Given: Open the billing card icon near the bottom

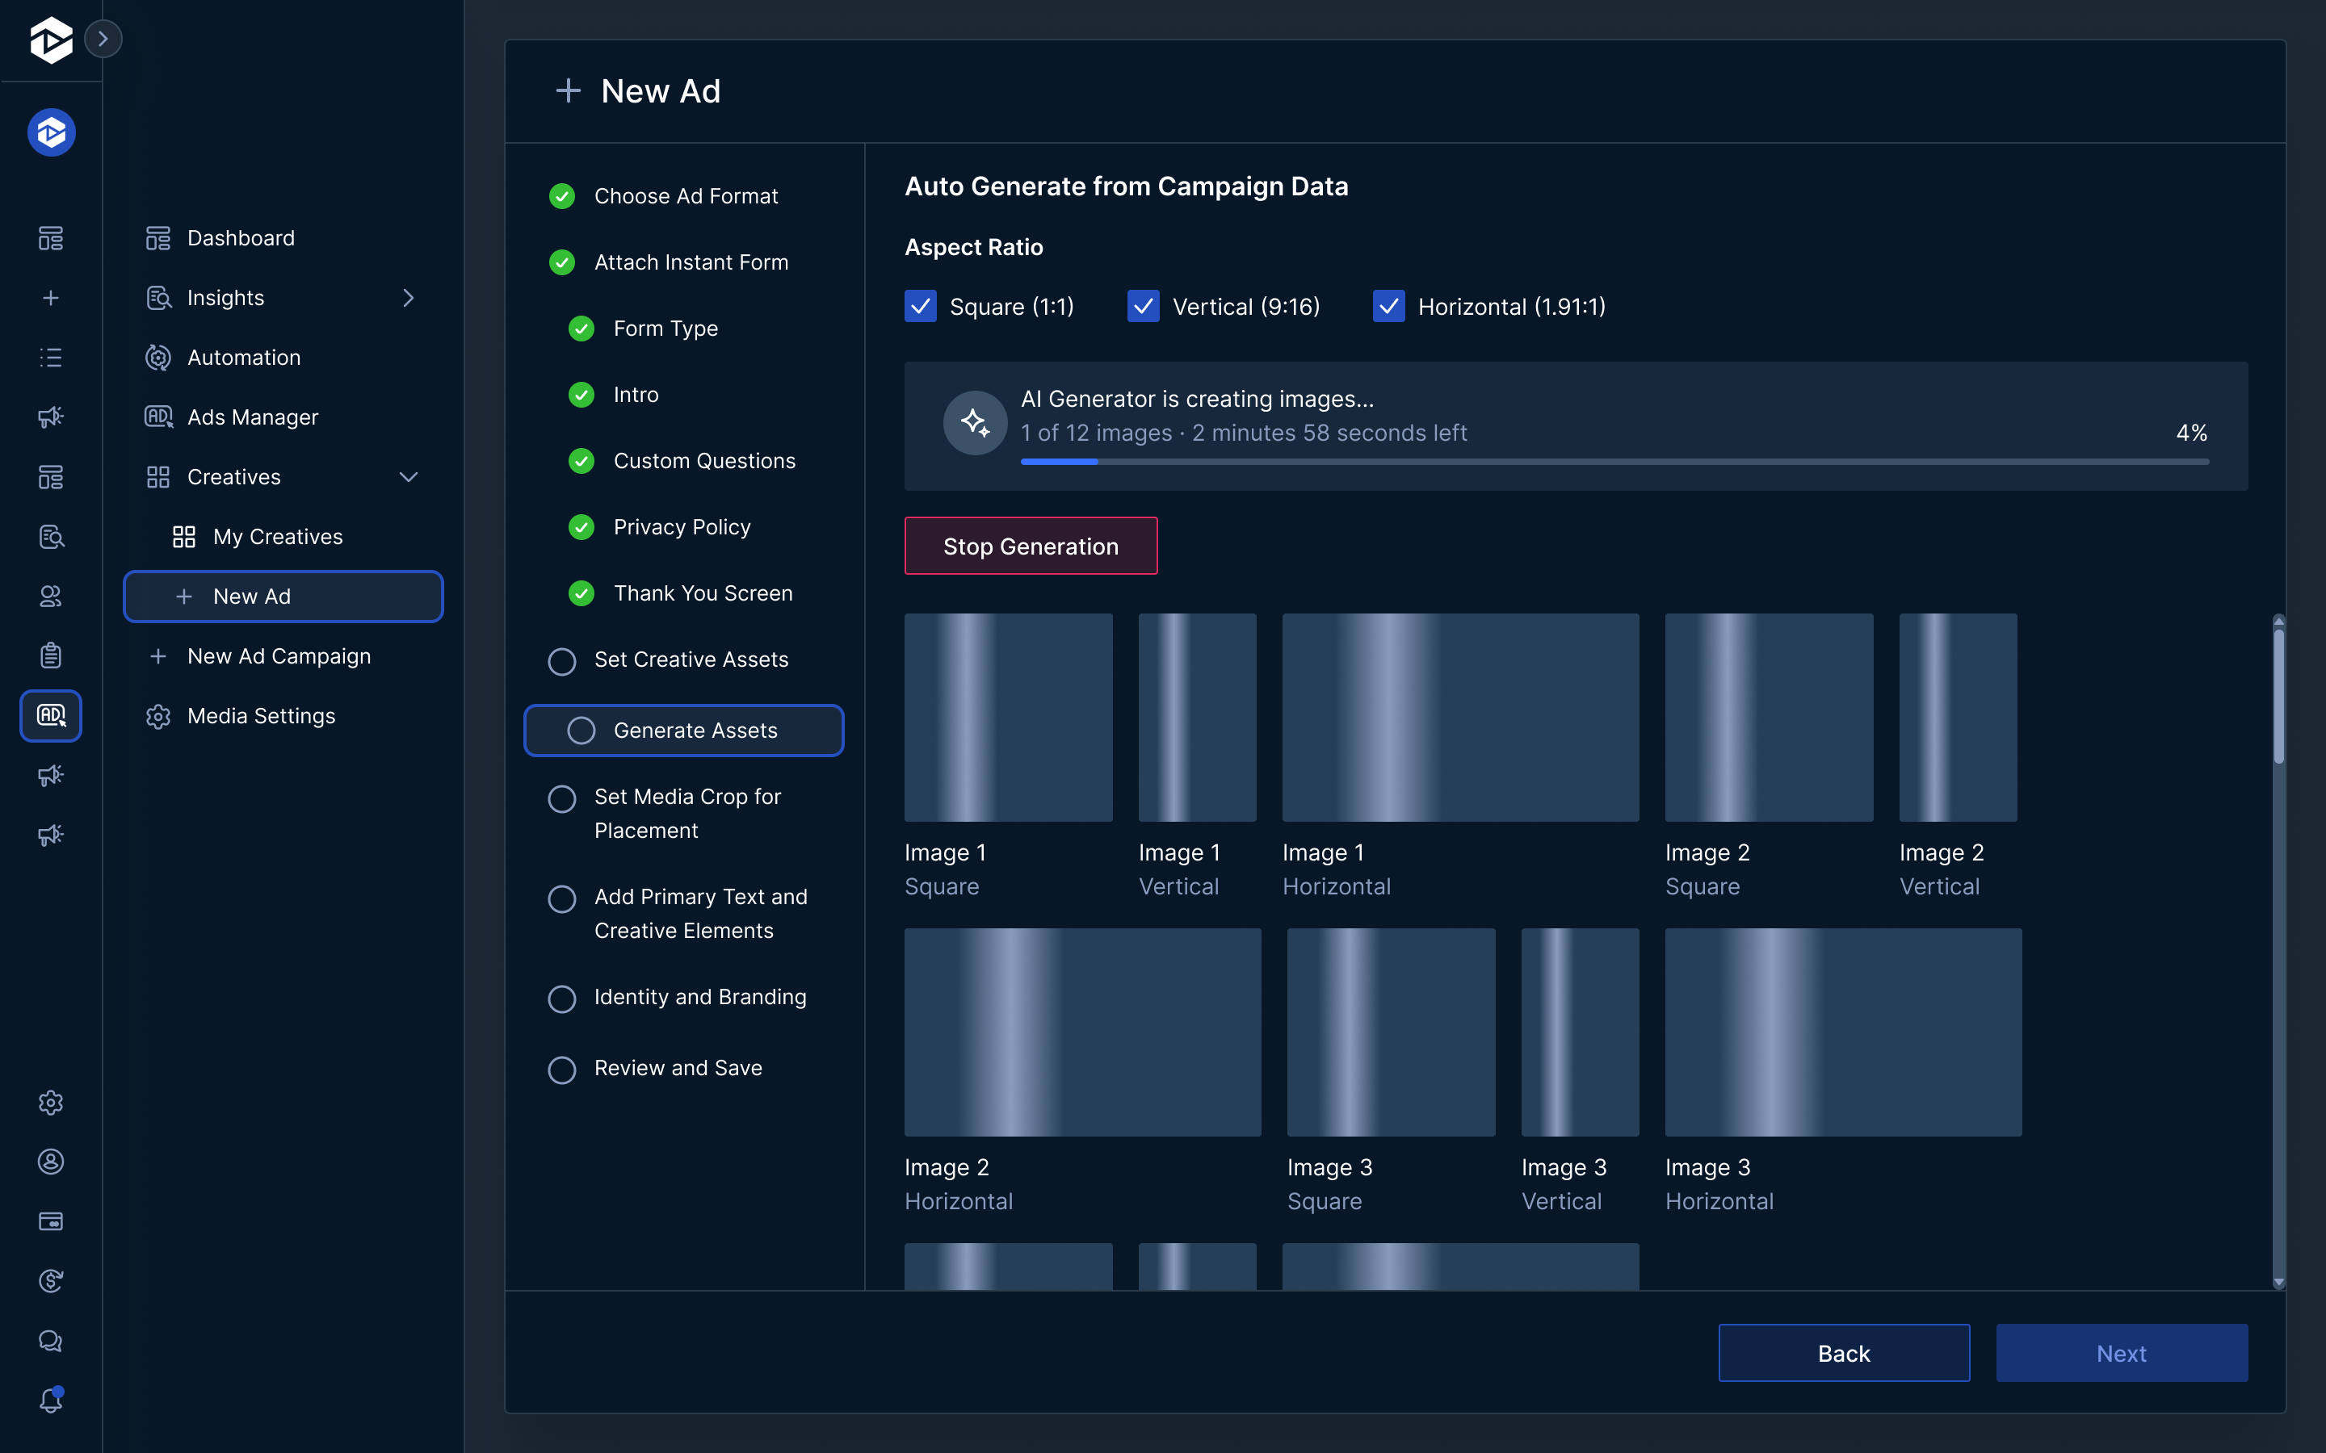Looking at the screenshot, I should 50,1221.
